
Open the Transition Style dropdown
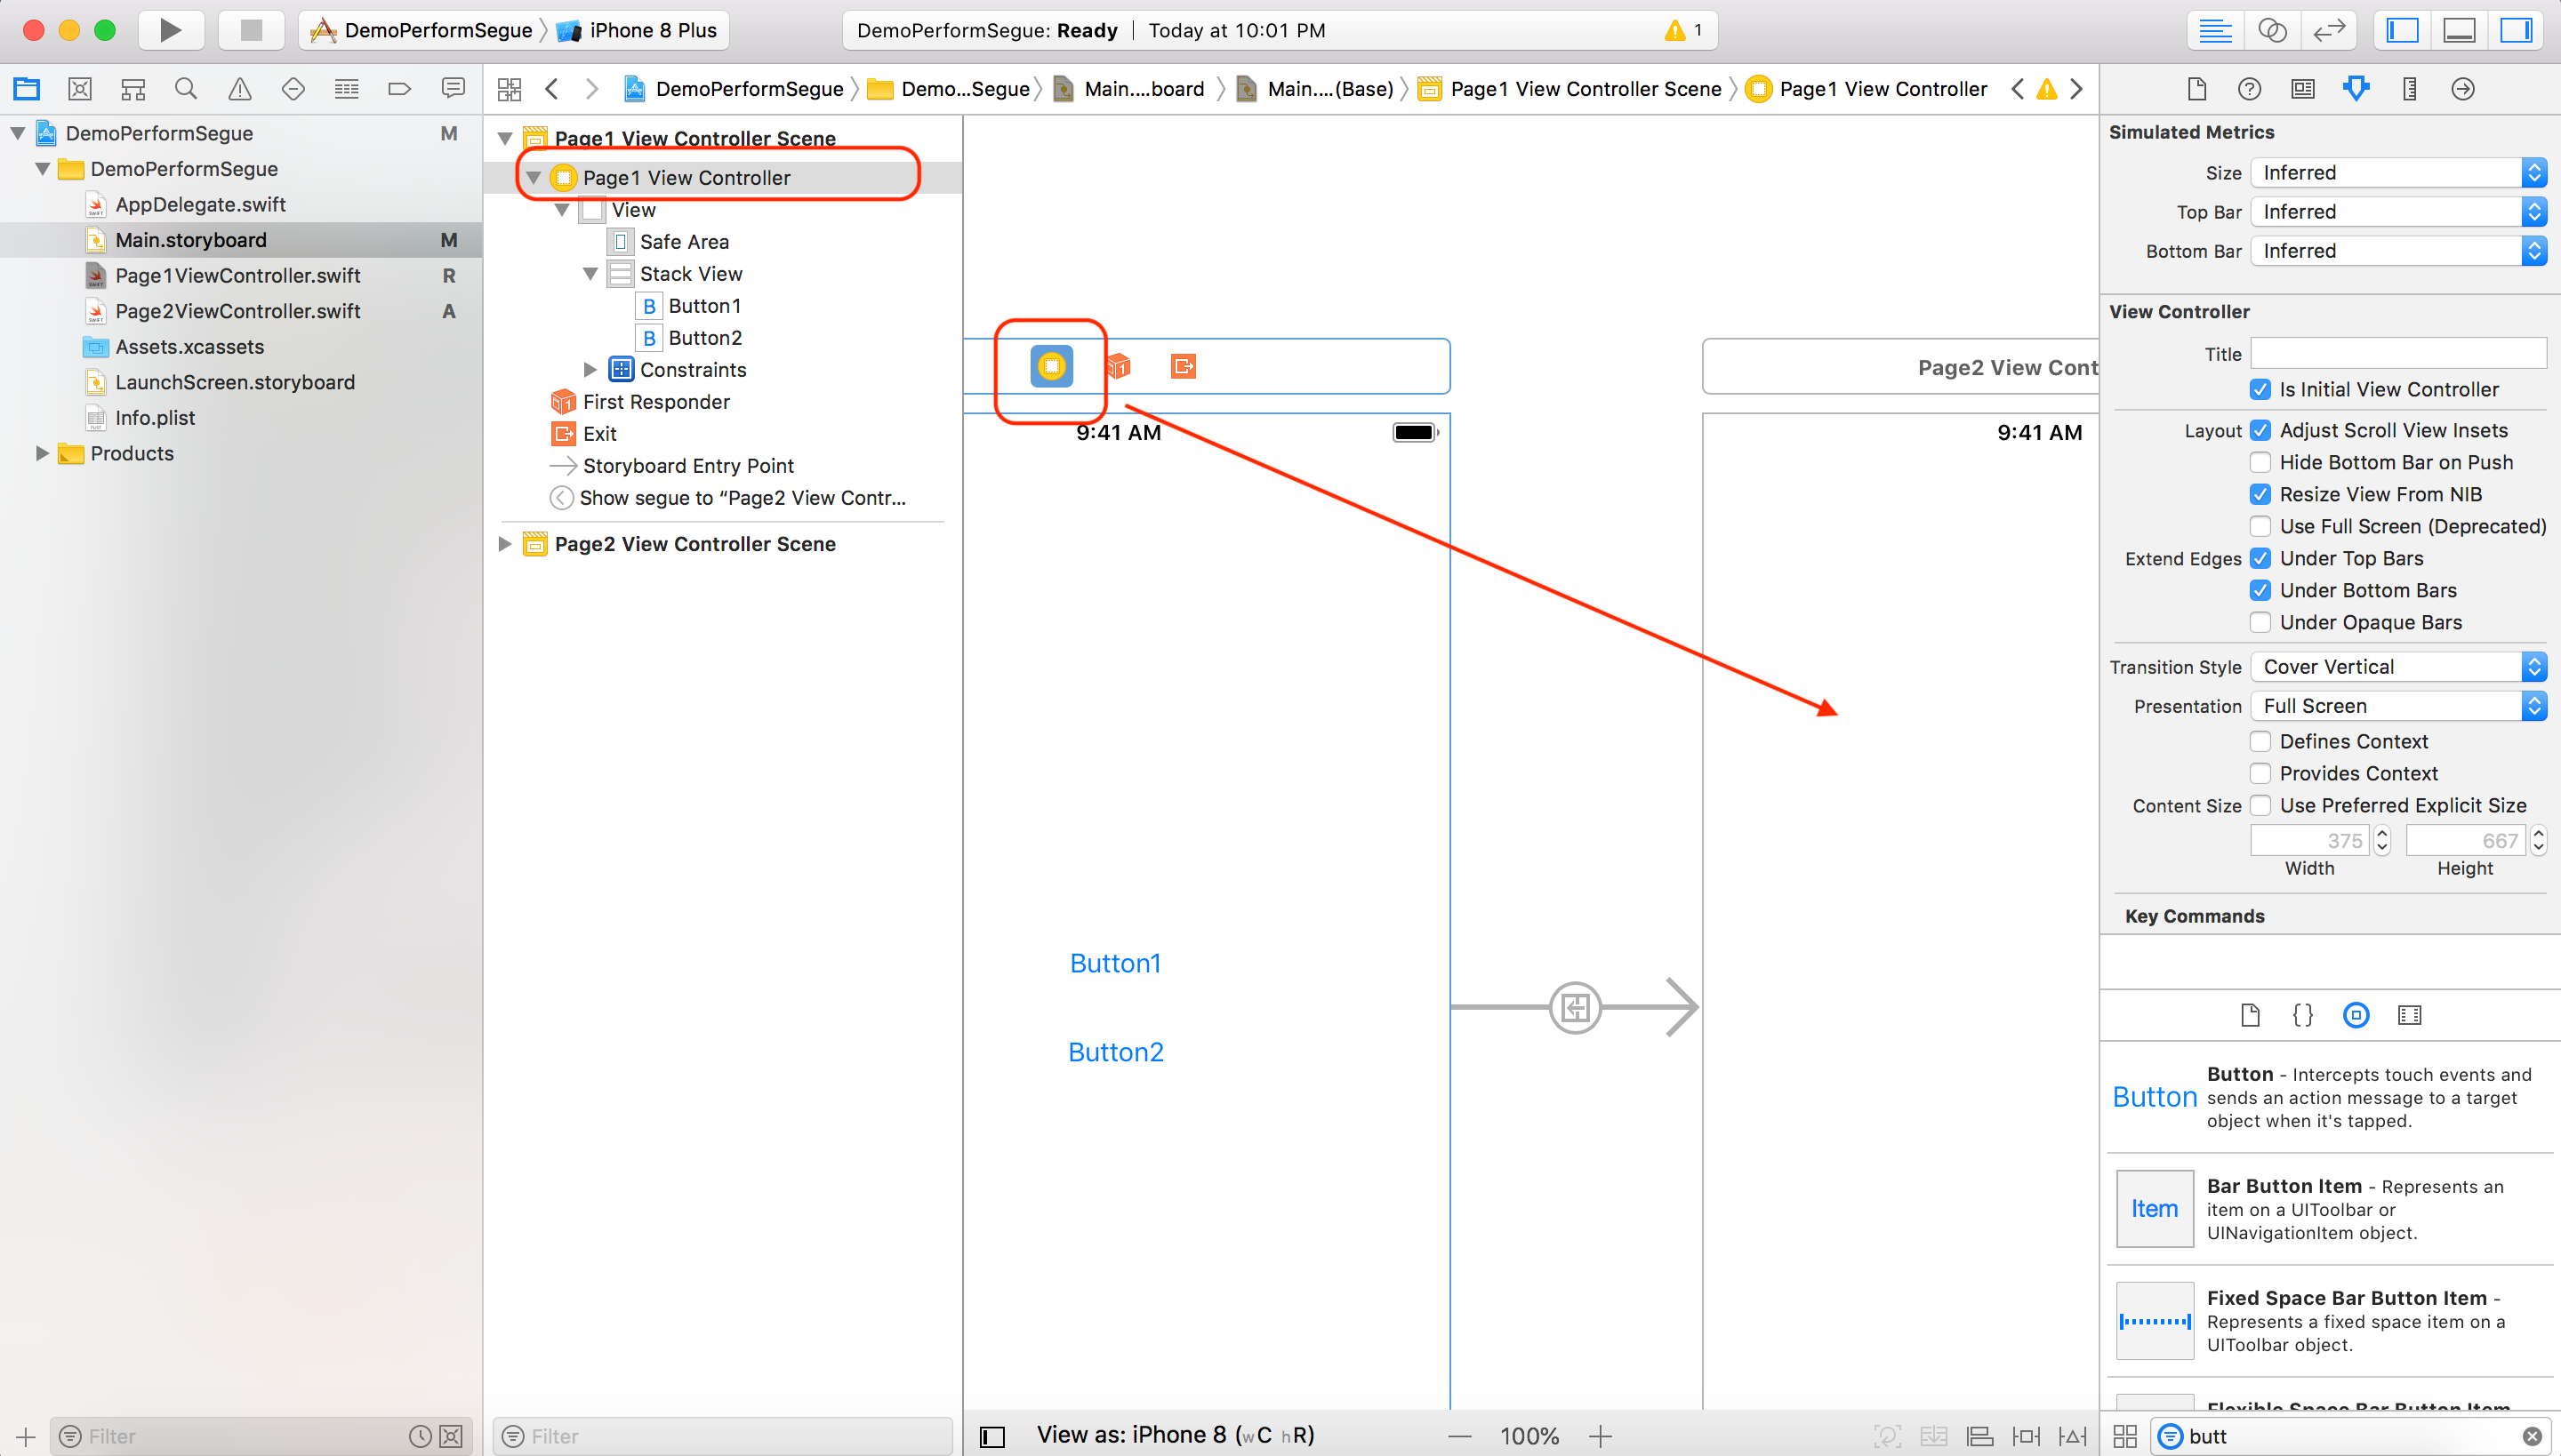pos(2398,667)
